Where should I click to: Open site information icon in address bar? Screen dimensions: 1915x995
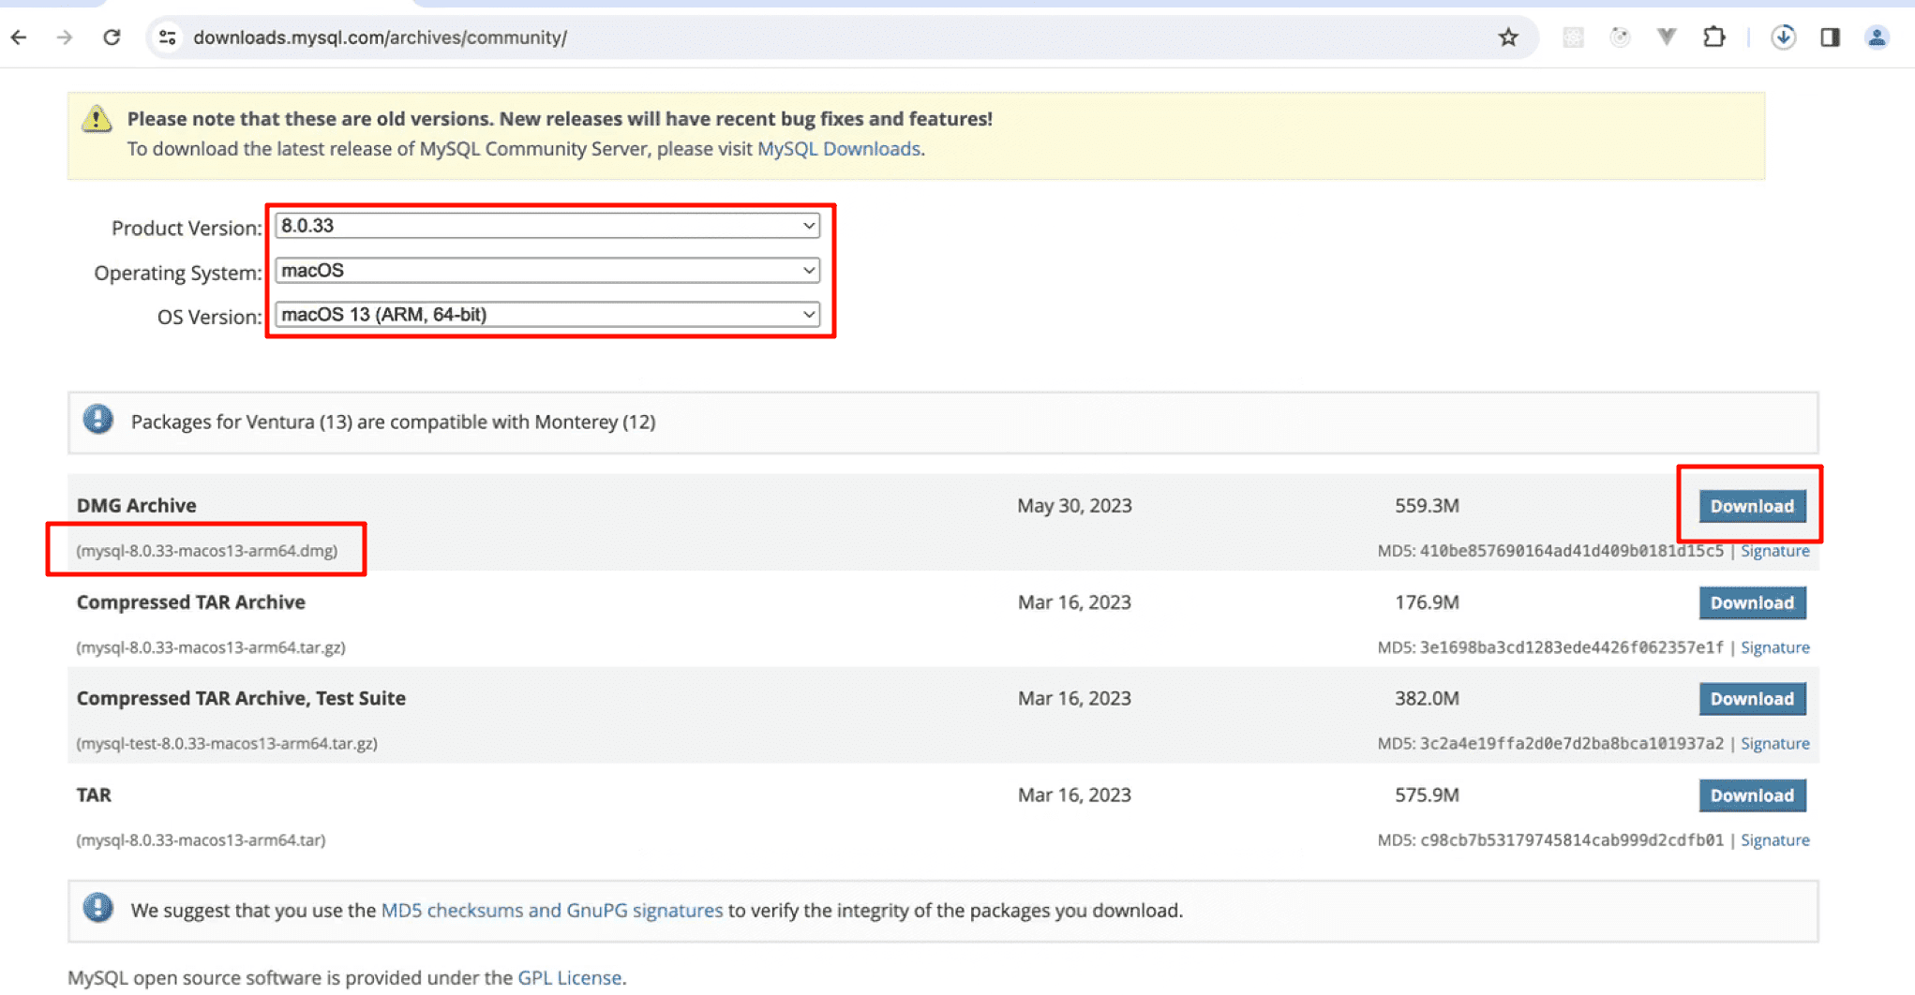coord(168,37)
